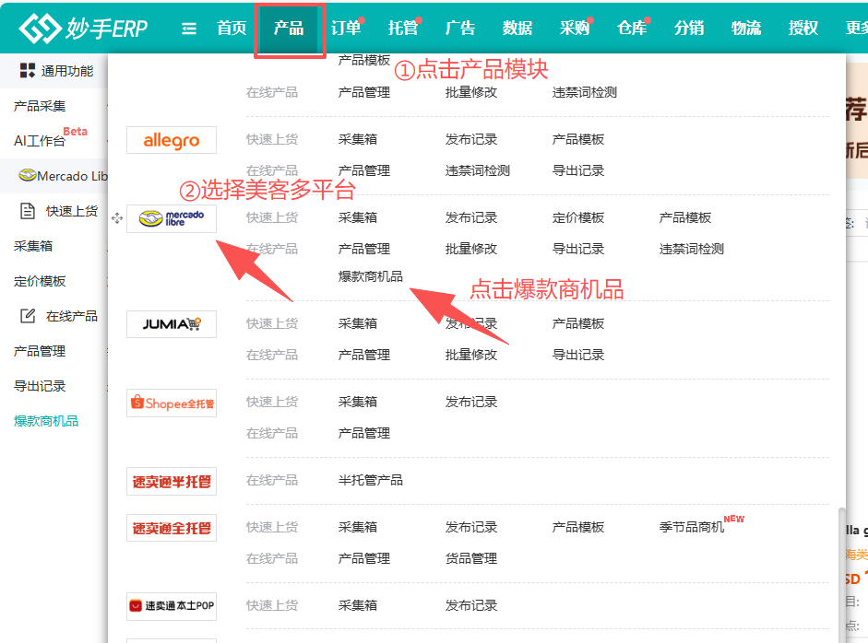Open the 首页 tab
Viewport: 868px width, 643px height.
click(232, 28)
